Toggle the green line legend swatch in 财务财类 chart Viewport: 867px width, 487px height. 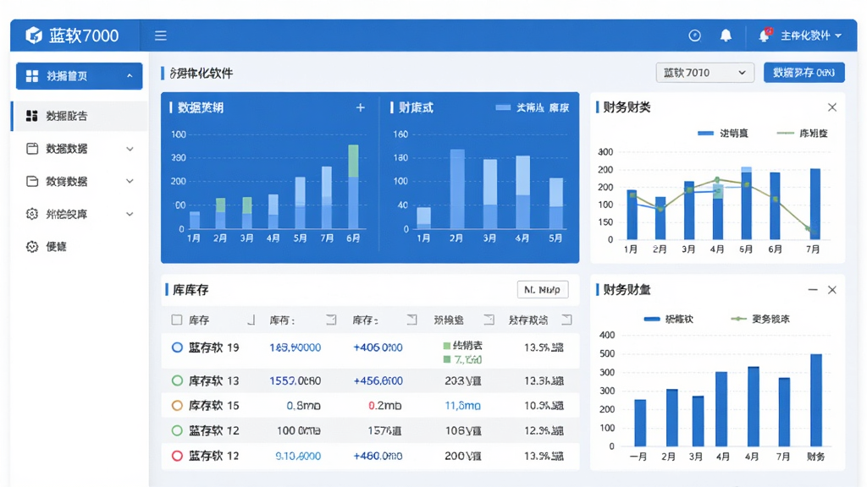click(785, 133)
